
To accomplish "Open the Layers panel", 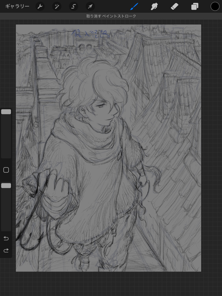I will tap(195, 7).
